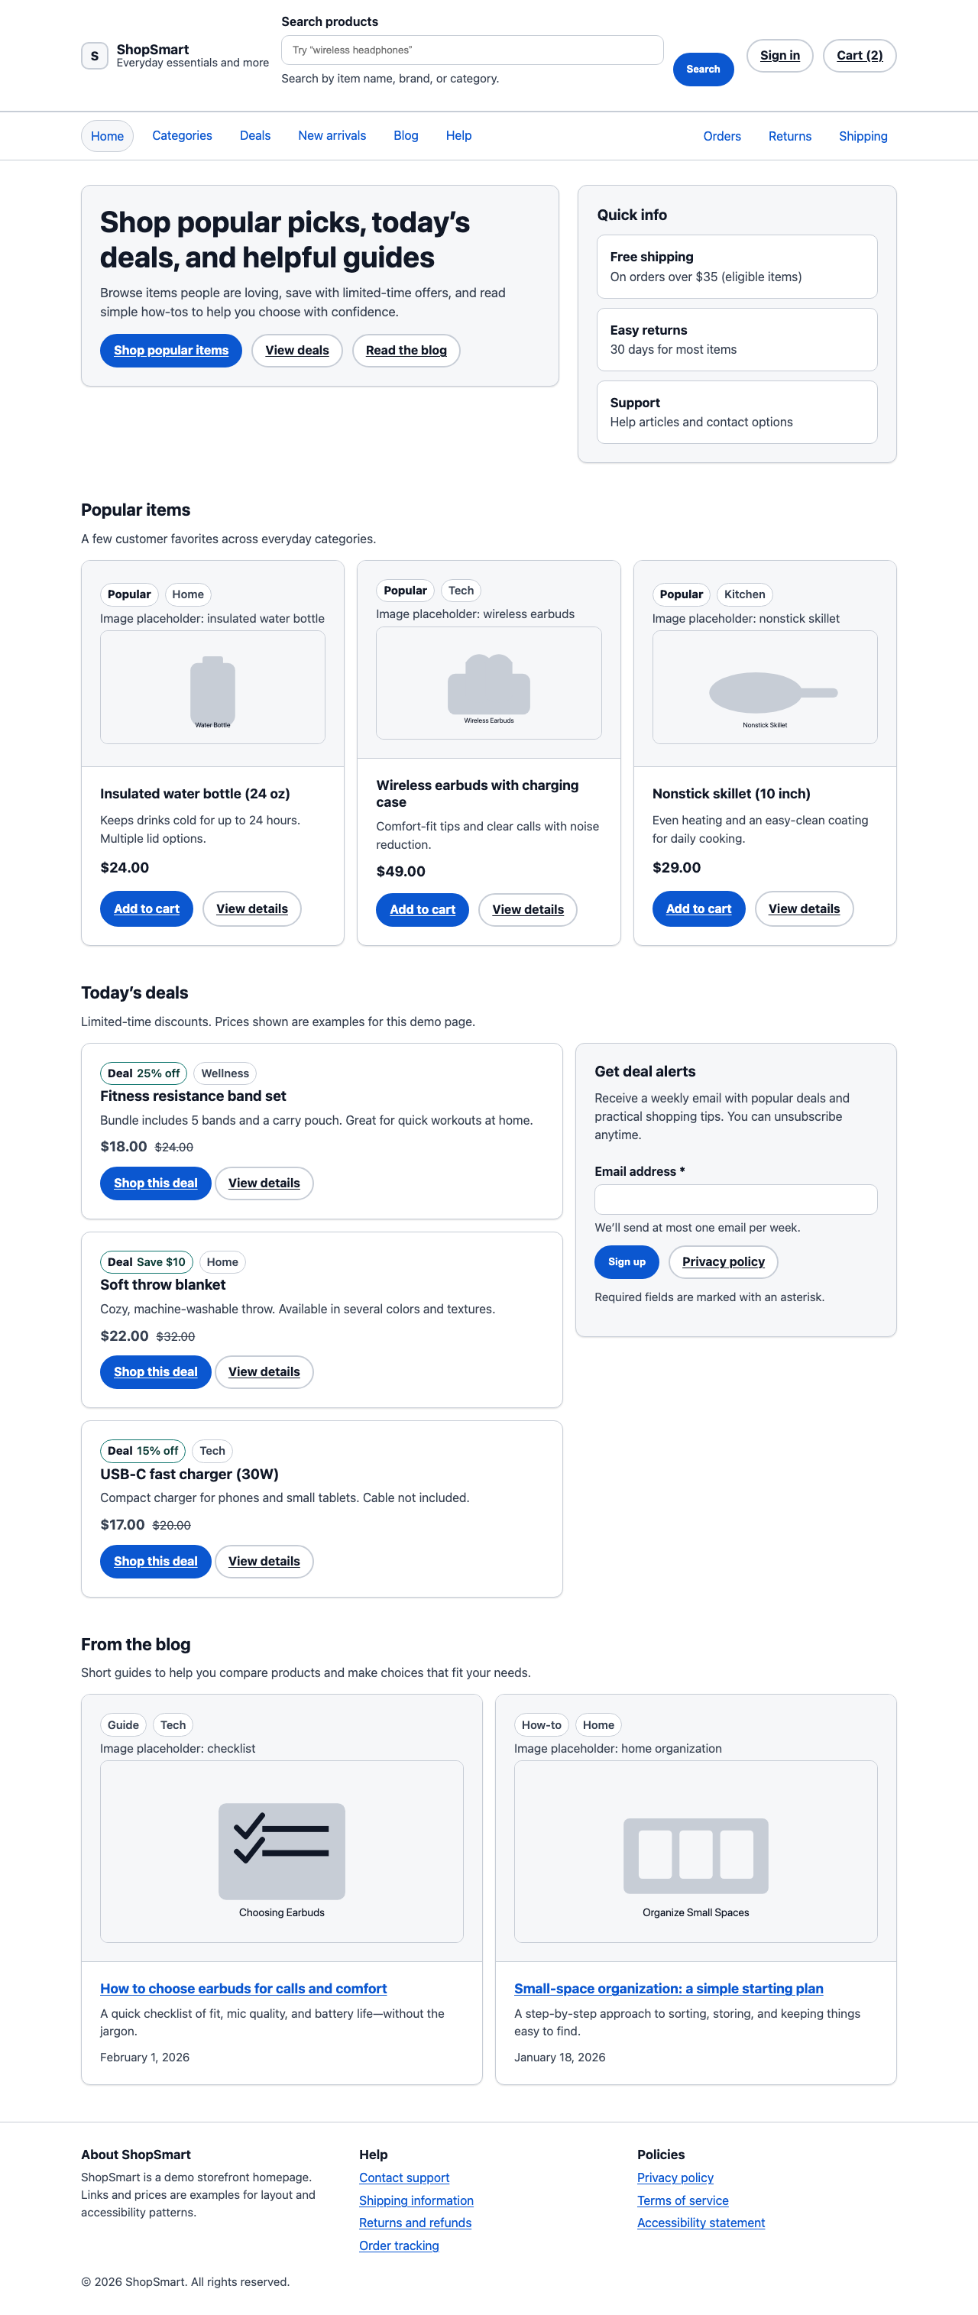This screenshot has height=2315, width=978.
Task: View details of the soft throw blanket
Action: 264,1371
